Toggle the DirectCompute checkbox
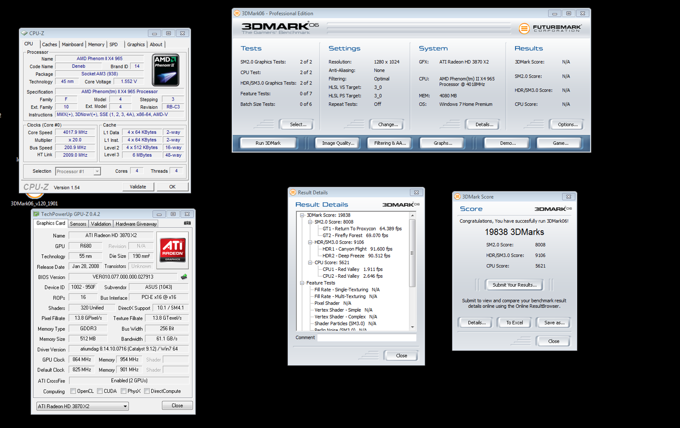The width and height of the screenshot is (680, 428). point(147,391)
